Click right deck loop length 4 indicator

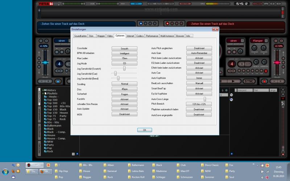(232, 64)
